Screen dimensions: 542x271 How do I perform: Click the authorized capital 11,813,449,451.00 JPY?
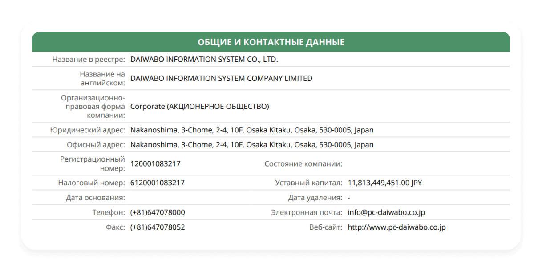click(384, 183)
